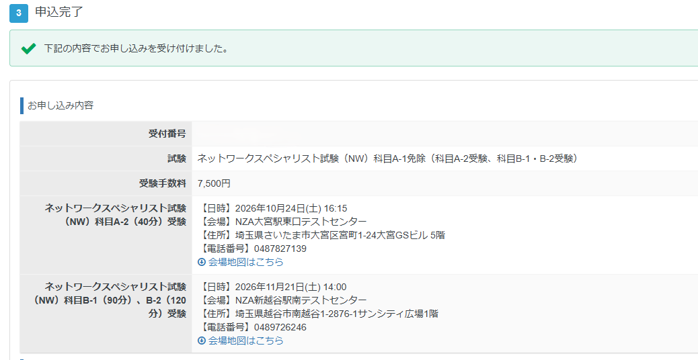Viewport: 698px width, 360px height.
Task: Select the heading text 申込完了
Action: tap(59, 12)
